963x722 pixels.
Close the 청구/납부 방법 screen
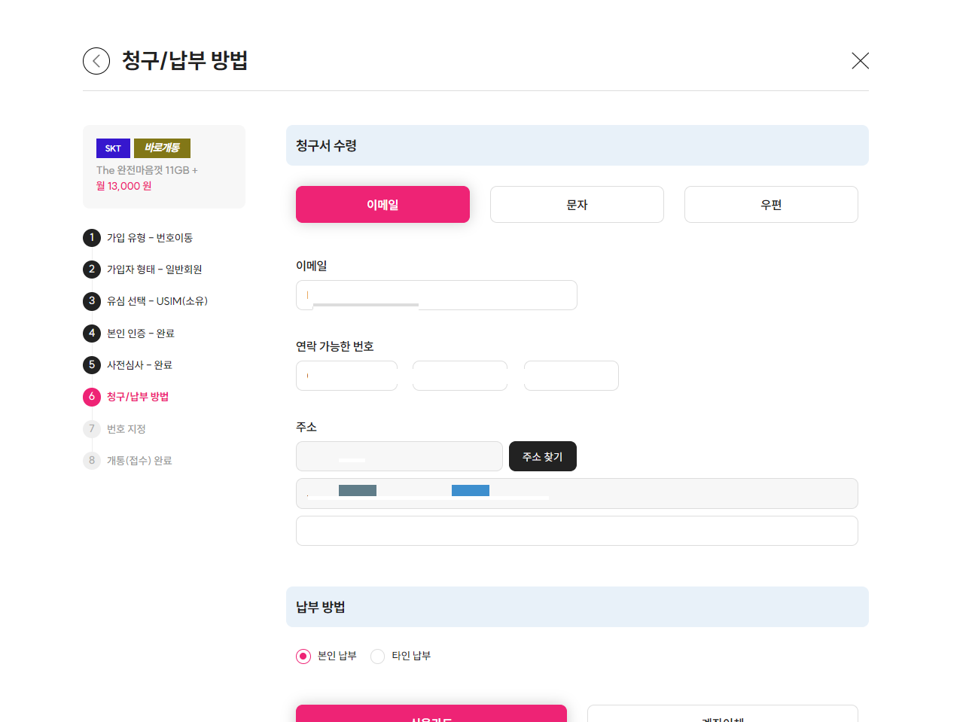tap(860, 61)
